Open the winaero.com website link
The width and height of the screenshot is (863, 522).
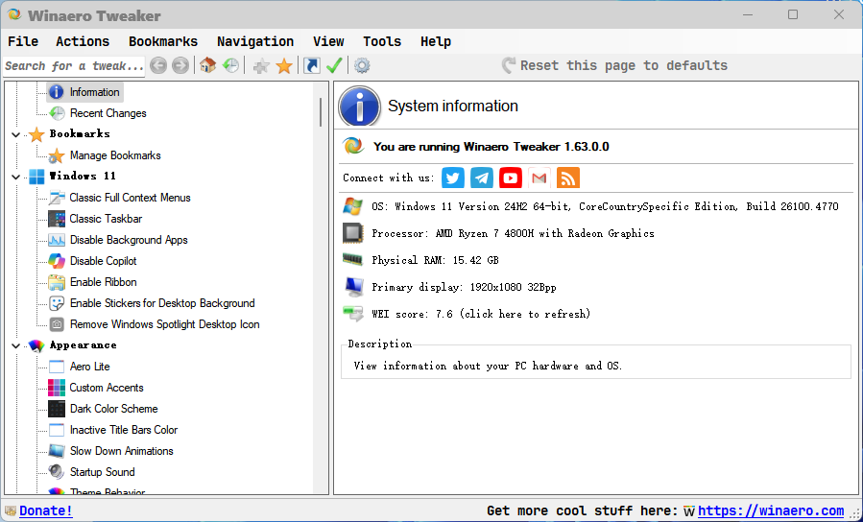click(770, 510)
